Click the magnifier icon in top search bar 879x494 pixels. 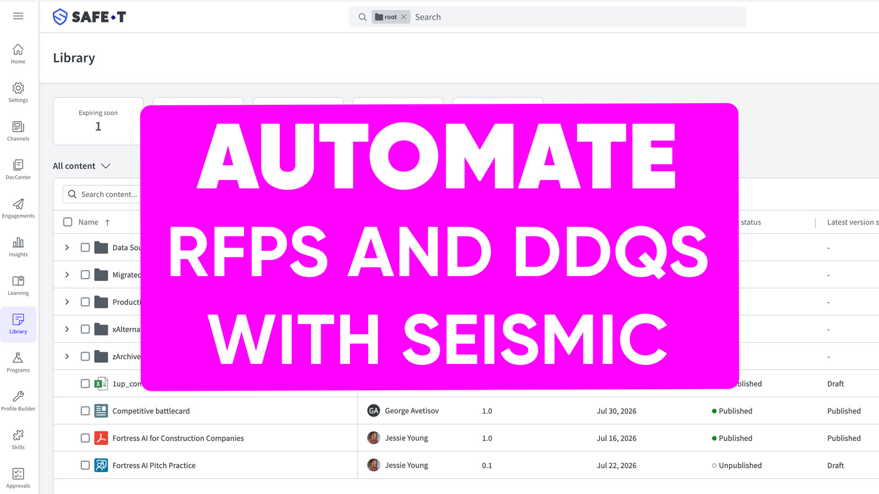(x=363, y=17)
